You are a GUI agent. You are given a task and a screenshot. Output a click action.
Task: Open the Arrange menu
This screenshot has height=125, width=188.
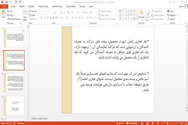point(141,15)
